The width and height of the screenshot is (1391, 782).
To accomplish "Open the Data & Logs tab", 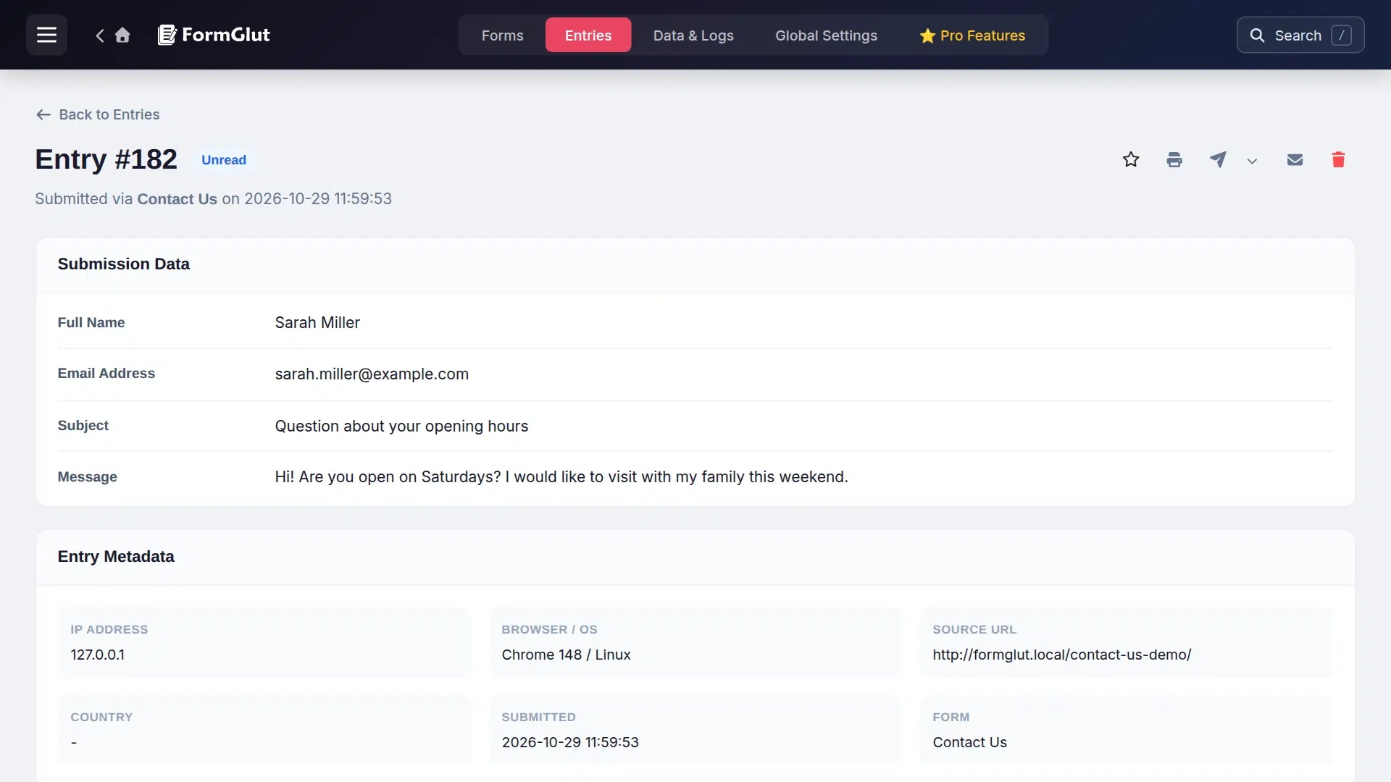I will click(693, 35).
